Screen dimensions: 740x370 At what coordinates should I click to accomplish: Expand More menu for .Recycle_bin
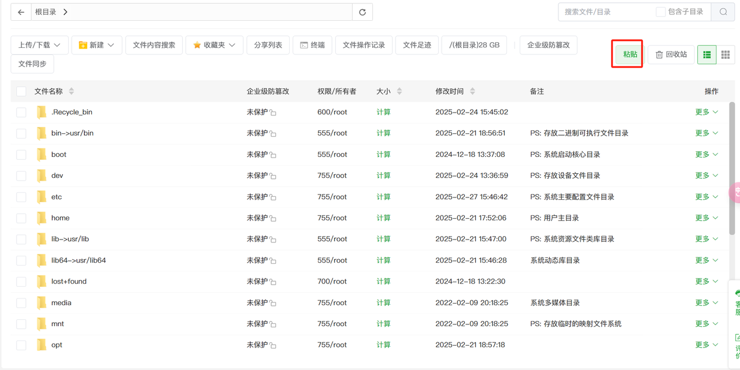click(x=706, y=112)
